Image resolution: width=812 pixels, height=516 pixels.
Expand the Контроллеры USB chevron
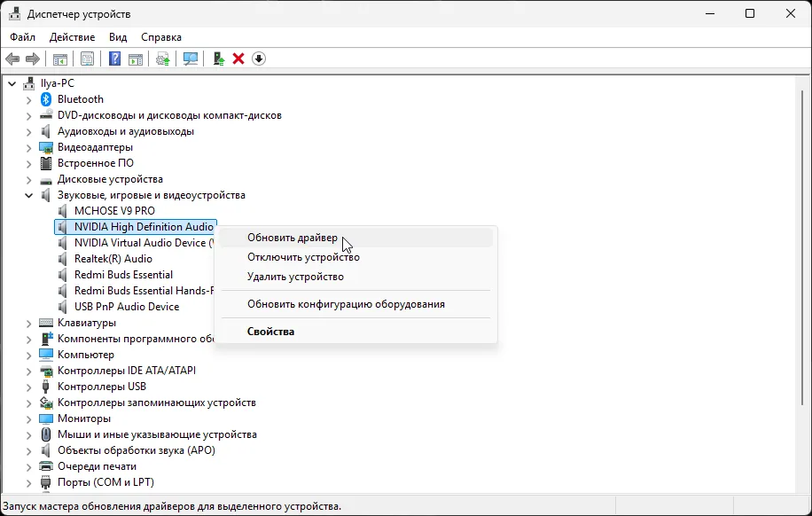click(29, 387)
